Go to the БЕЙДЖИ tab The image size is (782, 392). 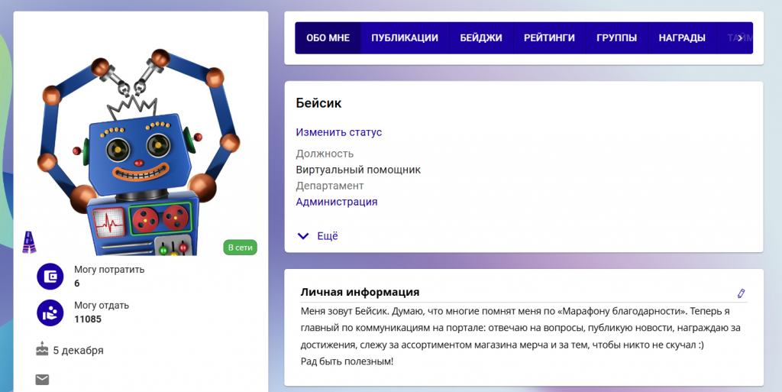click(x=480, y=38)
